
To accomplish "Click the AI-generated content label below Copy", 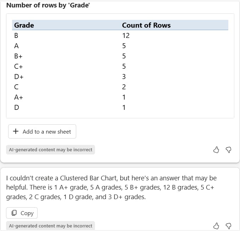I will point(51,226).
